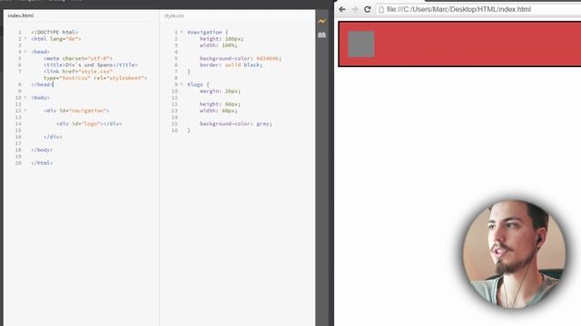This screenshot has width=581, height=326.
Task: Click the grey background-color value
Action: (x=263, y=124)
